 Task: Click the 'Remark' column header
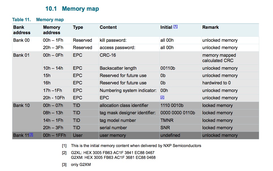click(210, 27)
